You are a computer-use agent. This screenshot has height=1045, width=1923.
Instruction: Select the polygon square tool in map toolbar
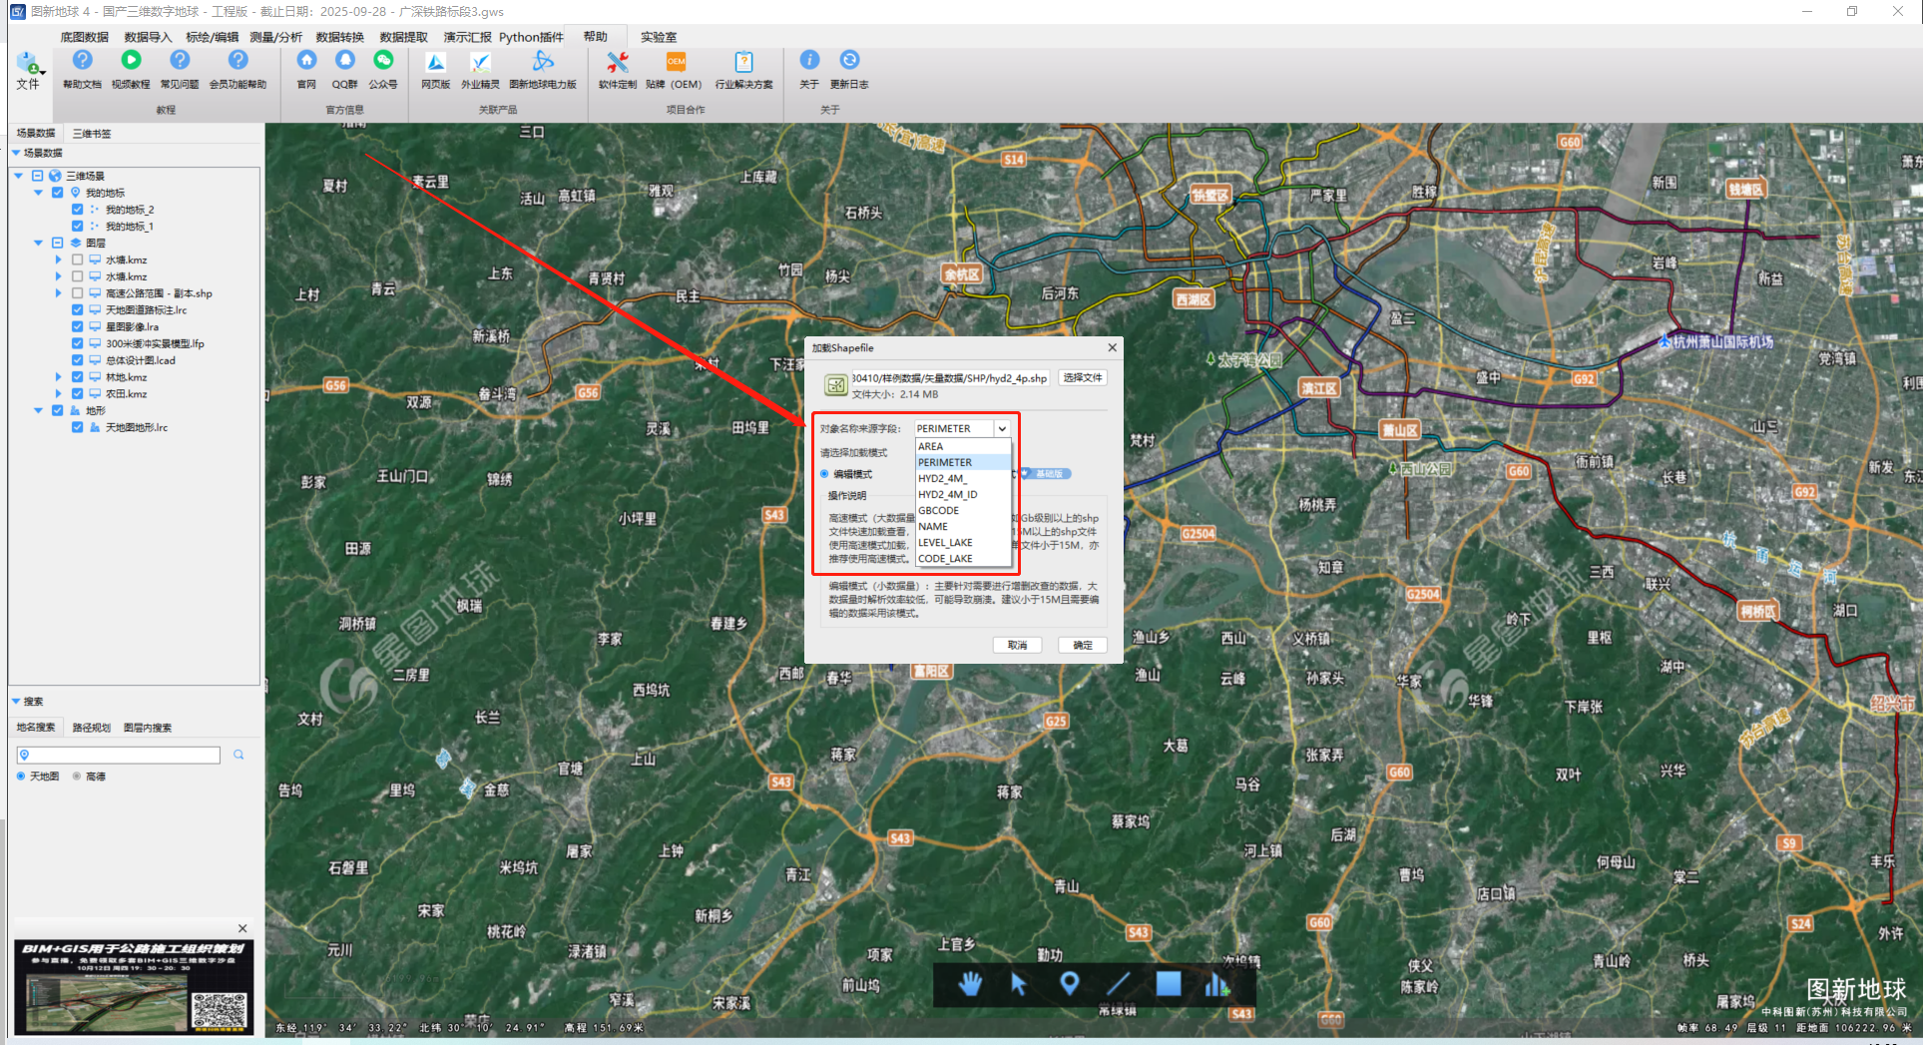click(1169, 984)
